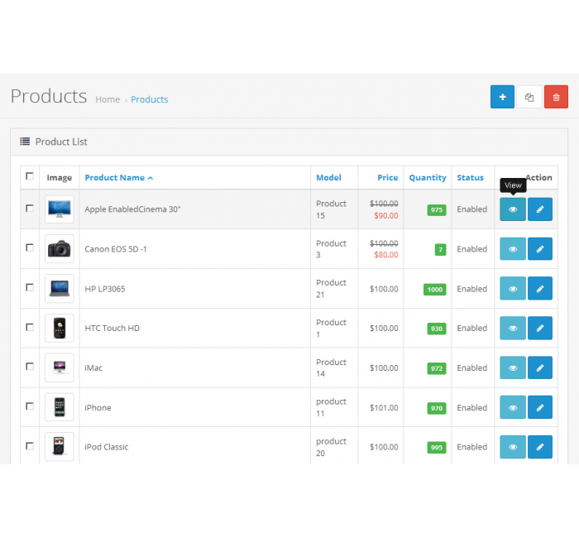Sort the table by Status

pyautogui.click(x=470, y=178)
